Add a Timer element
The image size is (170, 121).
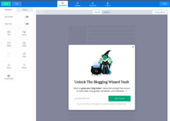coord(24,55)
